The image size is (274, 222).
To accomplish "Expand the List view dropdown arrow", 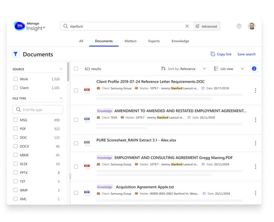I will coord(242,69).
